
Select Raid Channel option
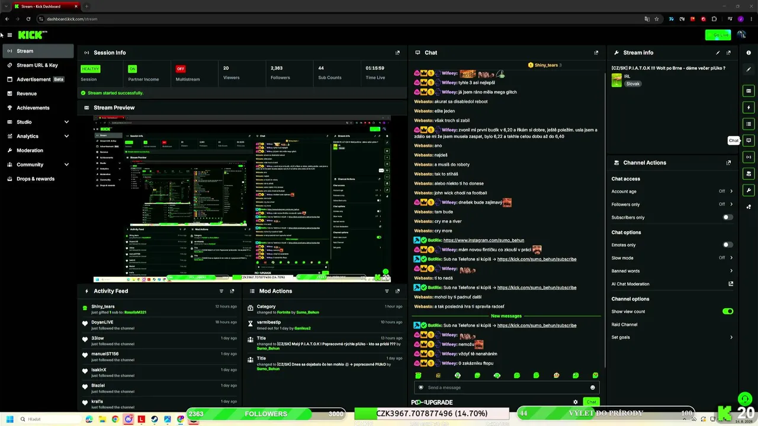[624, 325]
